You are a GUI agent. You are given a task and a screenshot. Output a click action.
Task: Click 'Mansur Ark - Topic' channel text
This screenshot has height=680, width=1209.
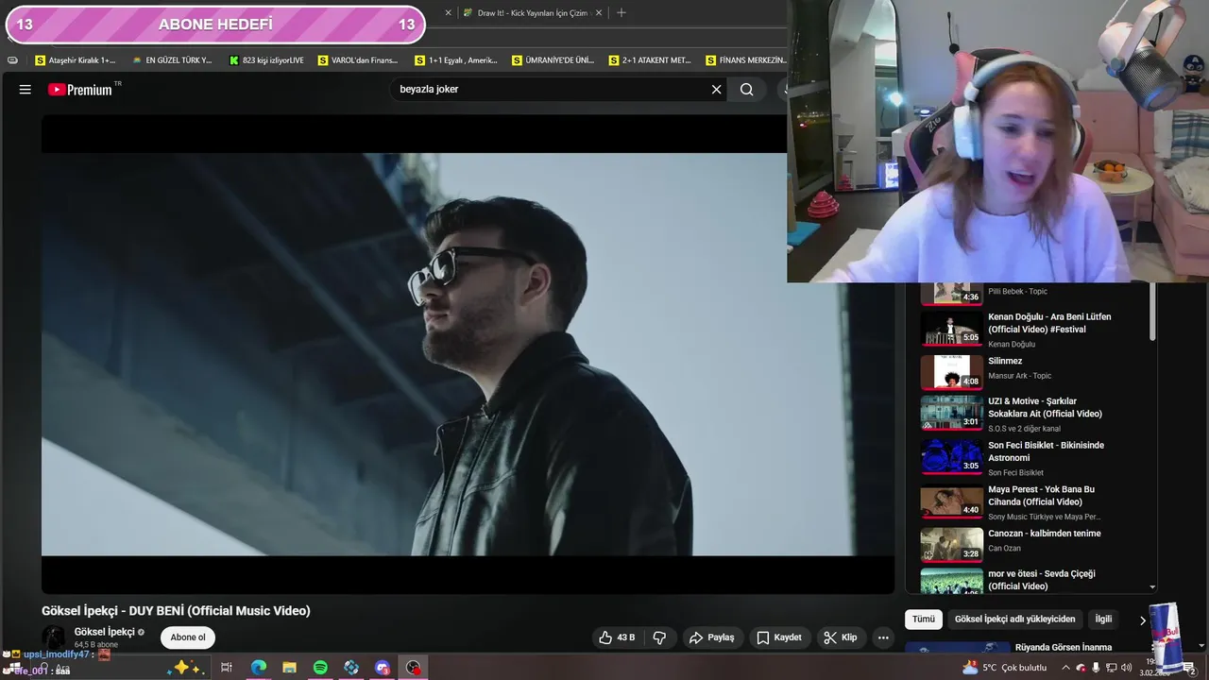(x=1019, y=376)
